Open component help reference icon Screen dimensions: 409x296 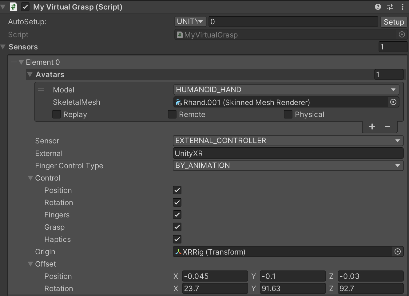point(378,7)
